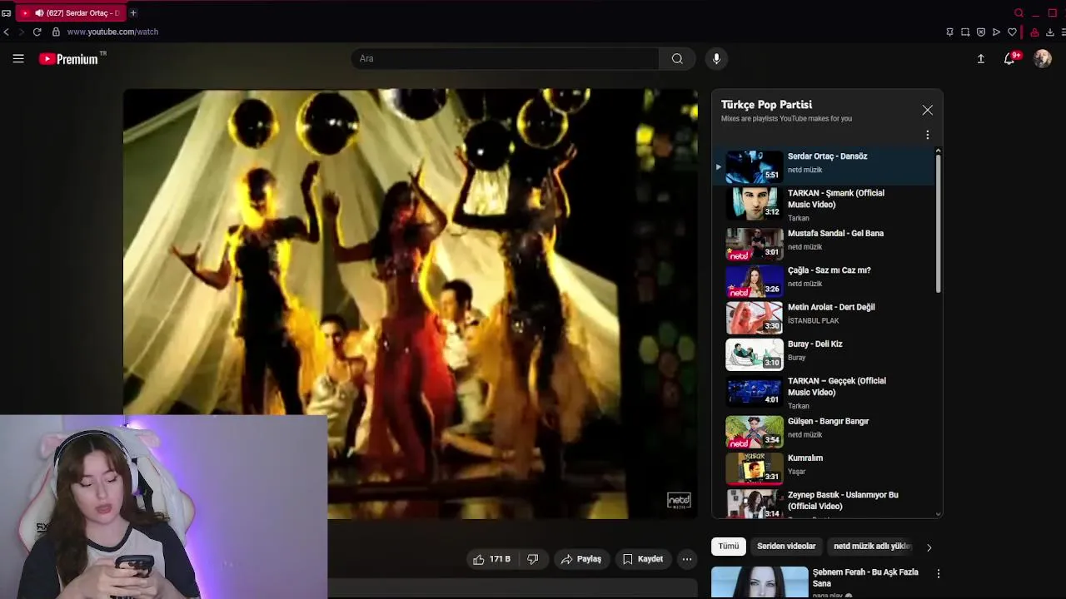Click channel name 'İSTANBUL PLAK'
1066x599 pixels.
(x=813, y=321)
